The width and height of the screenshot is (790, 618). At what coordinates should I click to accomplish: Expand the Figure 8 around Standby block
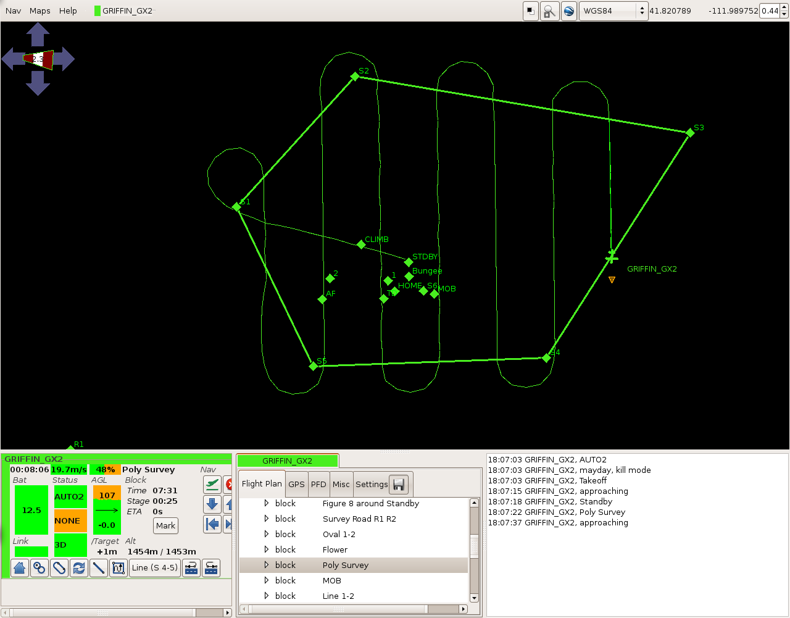[x=267, y=503]
